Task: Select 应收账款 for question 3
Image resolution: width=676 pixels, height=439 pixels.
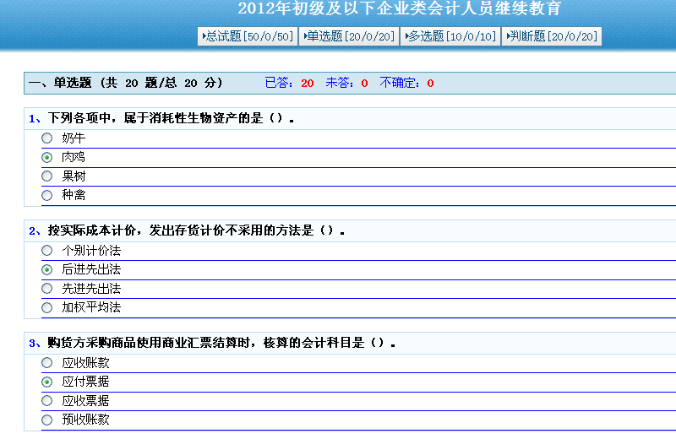Action: click(47, 363)
